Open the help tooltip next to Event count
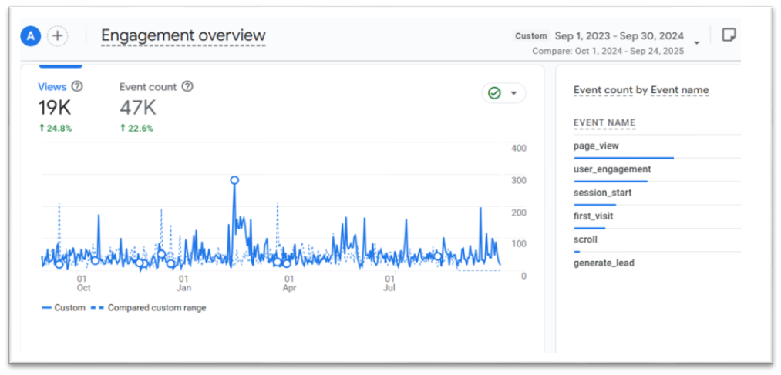 pyautogui.click(x=187, y=87)
